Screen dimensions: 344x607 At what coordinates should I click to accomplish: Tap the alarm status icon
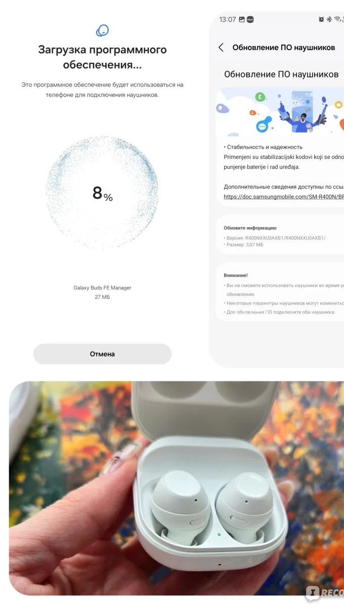point(321,19)
